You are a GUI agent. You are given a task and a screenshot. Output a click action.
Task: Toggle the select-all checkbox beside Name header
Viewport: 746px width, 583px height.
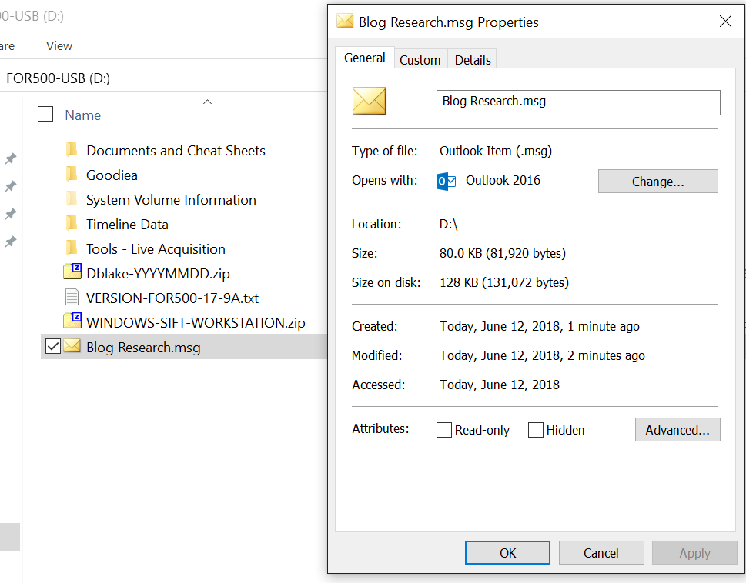tap(45, 114)
